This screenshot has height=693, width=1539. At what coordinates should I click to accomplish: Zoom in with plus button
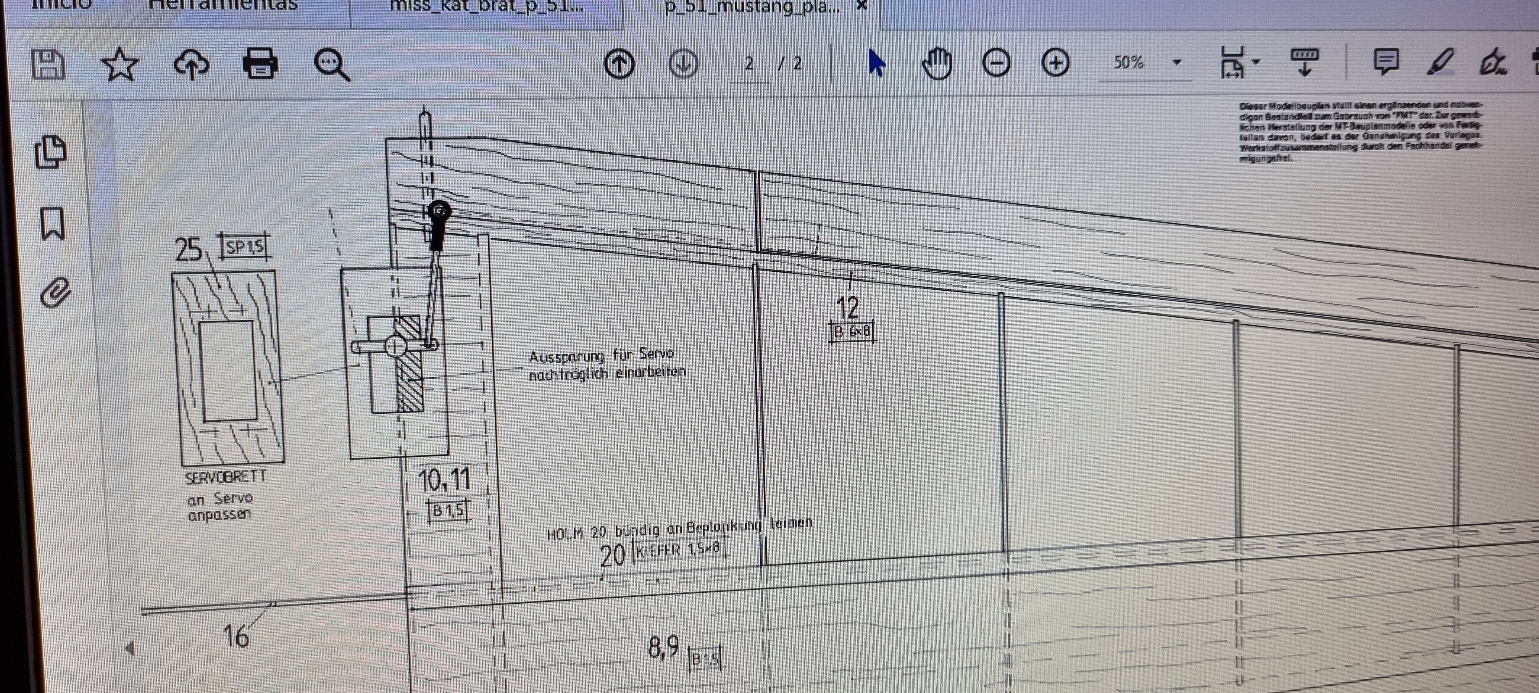tap(1055, 63)
